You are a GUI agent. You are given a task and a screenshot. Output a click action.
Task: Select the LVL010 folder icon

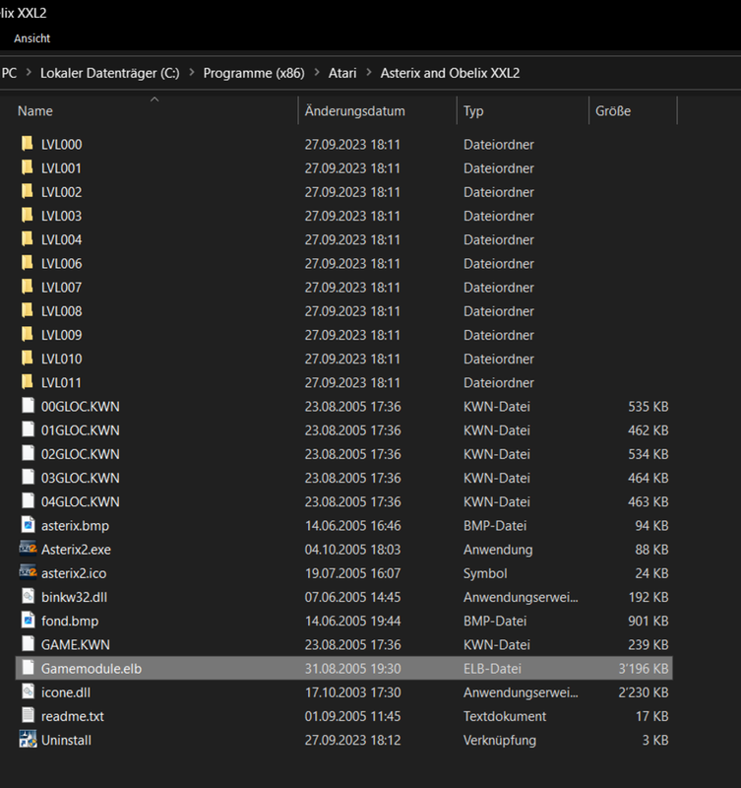tap(28, 359)
